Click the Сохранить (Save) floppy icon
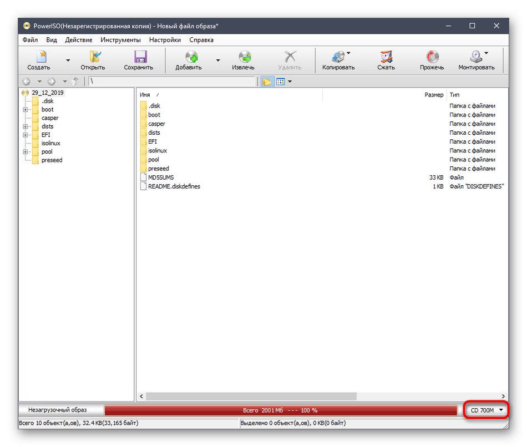Image resolution: width=527 pixels, height=447 pixels. click(140, 57)
